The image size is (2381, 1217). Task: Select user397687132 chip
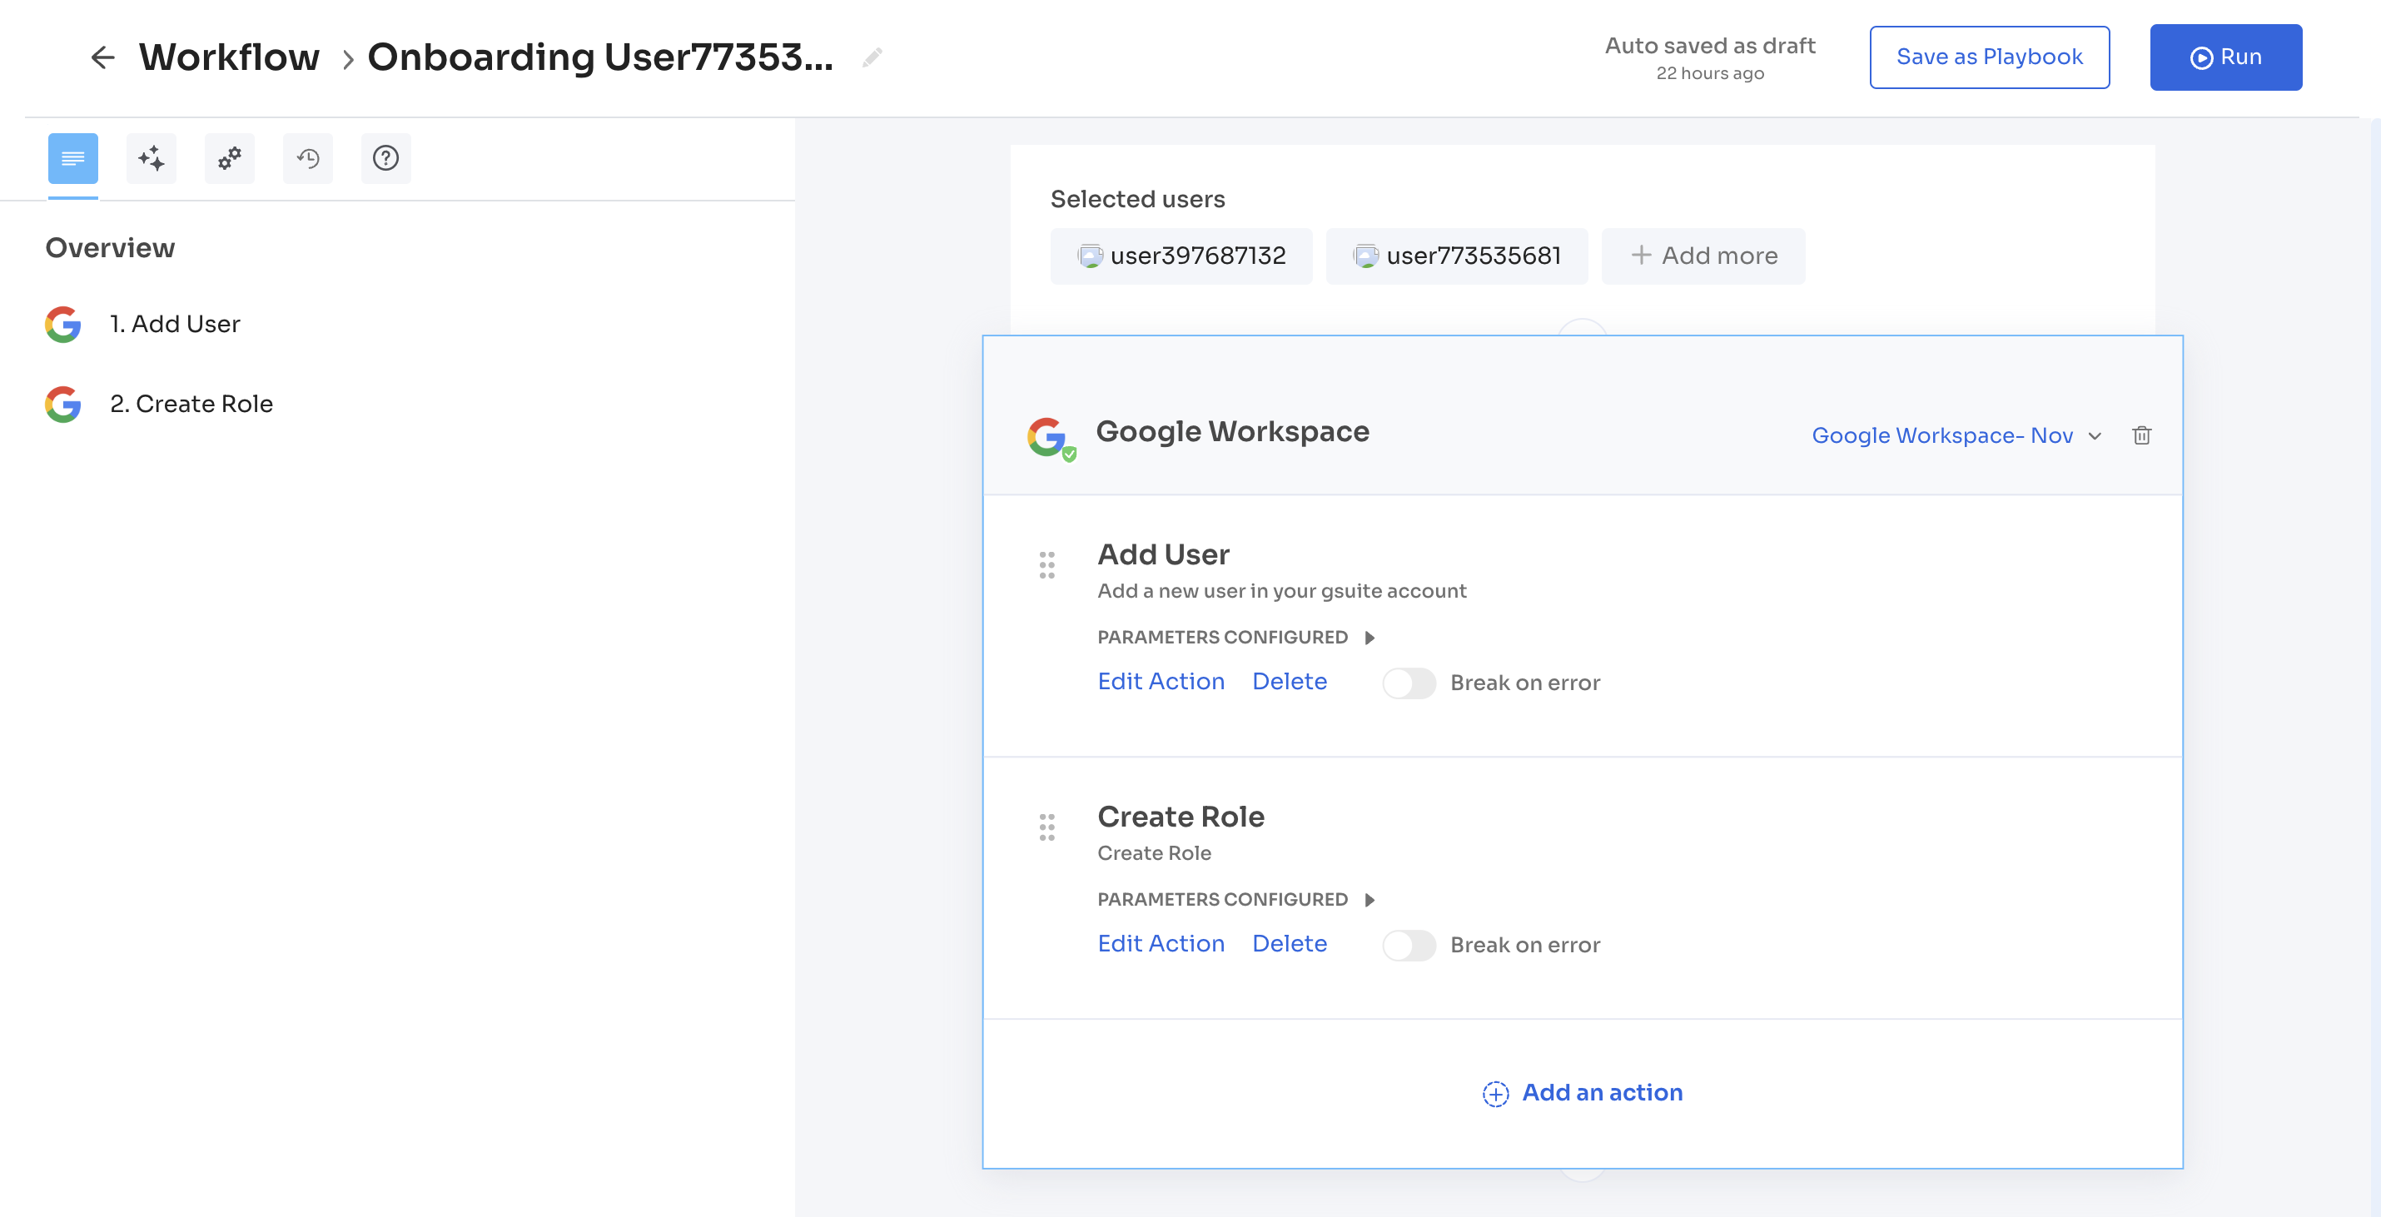(1181, 256)
